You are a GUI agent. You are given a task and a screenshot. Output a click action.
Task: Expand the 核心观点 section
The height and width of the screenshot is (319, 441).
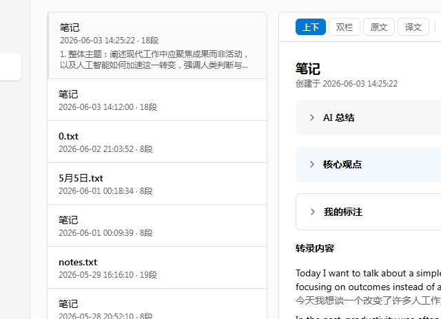pos(368,164)
